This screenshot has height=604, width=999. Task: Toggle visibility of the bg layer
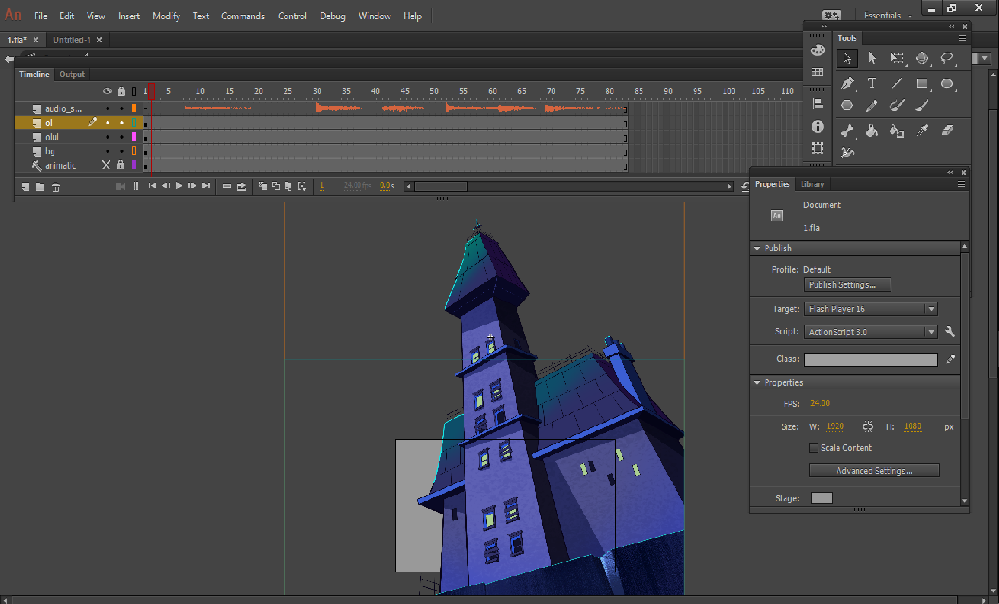(107, 151)
